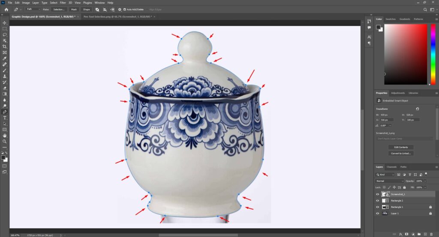The image size is (439, 237).
Task: Toggle Auto Add/Delete checkbox
Action: click(125, 9)
